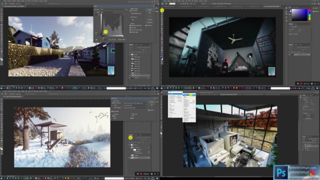The width and height of the screenshot is (320, 180).
Task: Click the taskbar search box in top-left window
Action: pyautogui.click(x=115, y=88)
